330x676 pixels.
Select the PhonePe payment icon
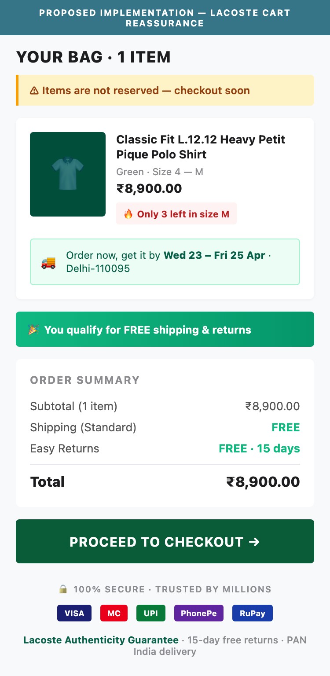pos(198,613)
